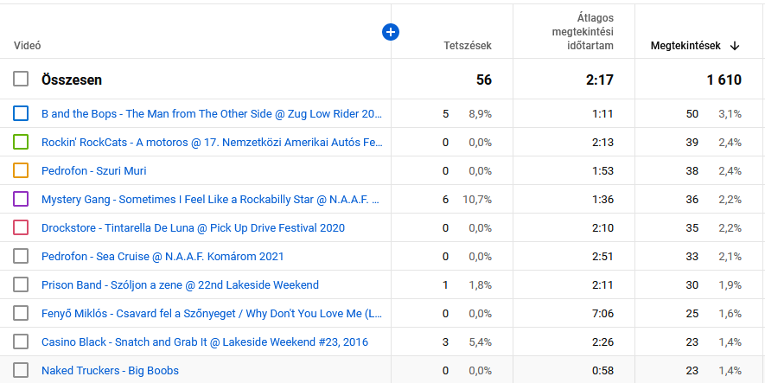Check the Összesen checkbox
Viewport: 765px width, 383px height.
tap(21, 80)
